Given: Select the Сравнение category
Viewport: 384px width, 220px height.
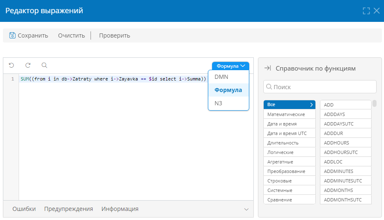Looking at the screenshot, I should [289, 200].
